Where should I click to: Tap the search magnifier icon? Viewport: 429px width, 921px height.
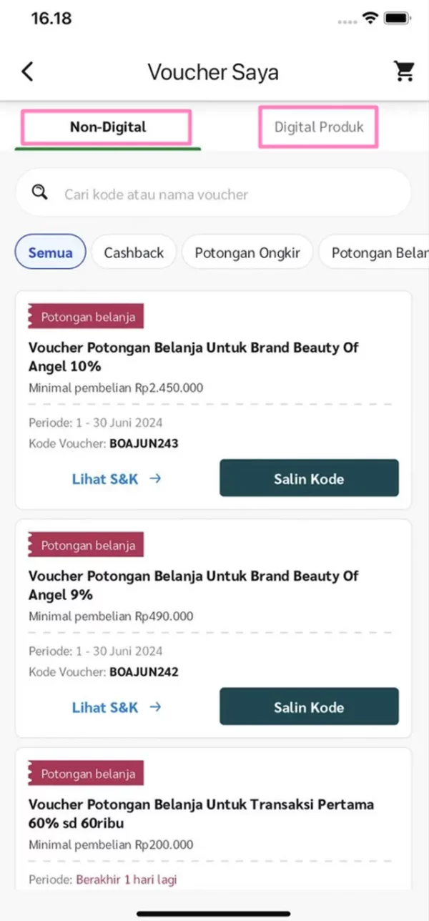coord(40,192)
